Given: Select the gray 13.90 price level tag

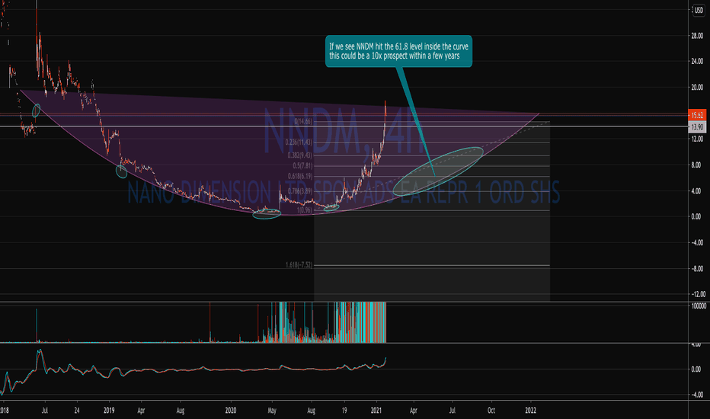Looking at the screenshot, I should [697, 127].
